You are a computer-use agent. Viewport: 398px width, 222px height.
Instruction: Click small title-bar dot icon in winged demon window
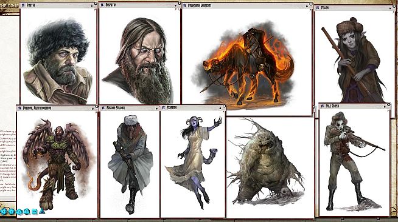click(93, 109)
